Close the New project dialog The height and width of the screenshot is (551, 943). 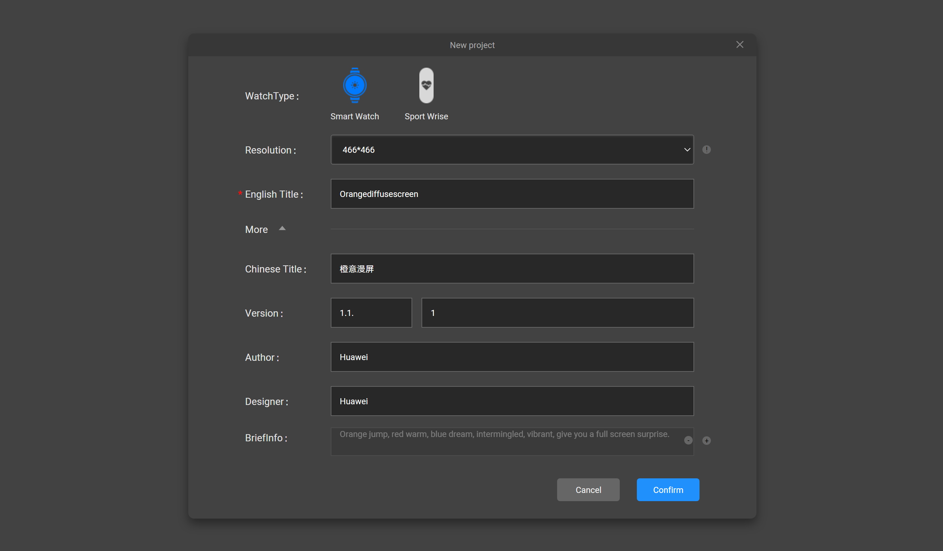pos(739,45)
